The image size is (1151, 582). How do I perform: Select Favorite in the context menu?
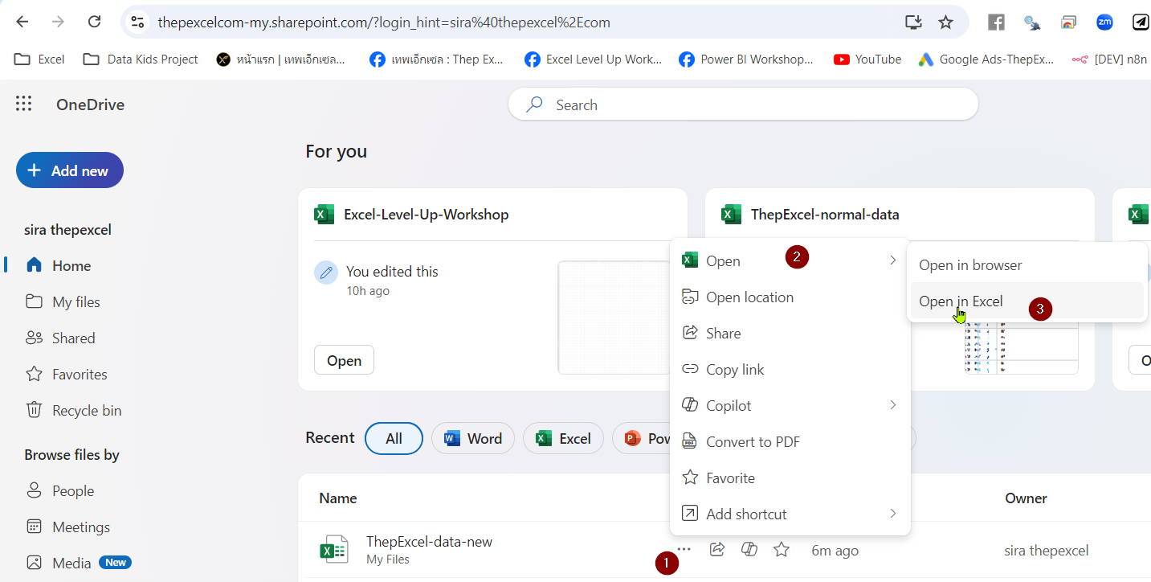(x=729, y=477)
